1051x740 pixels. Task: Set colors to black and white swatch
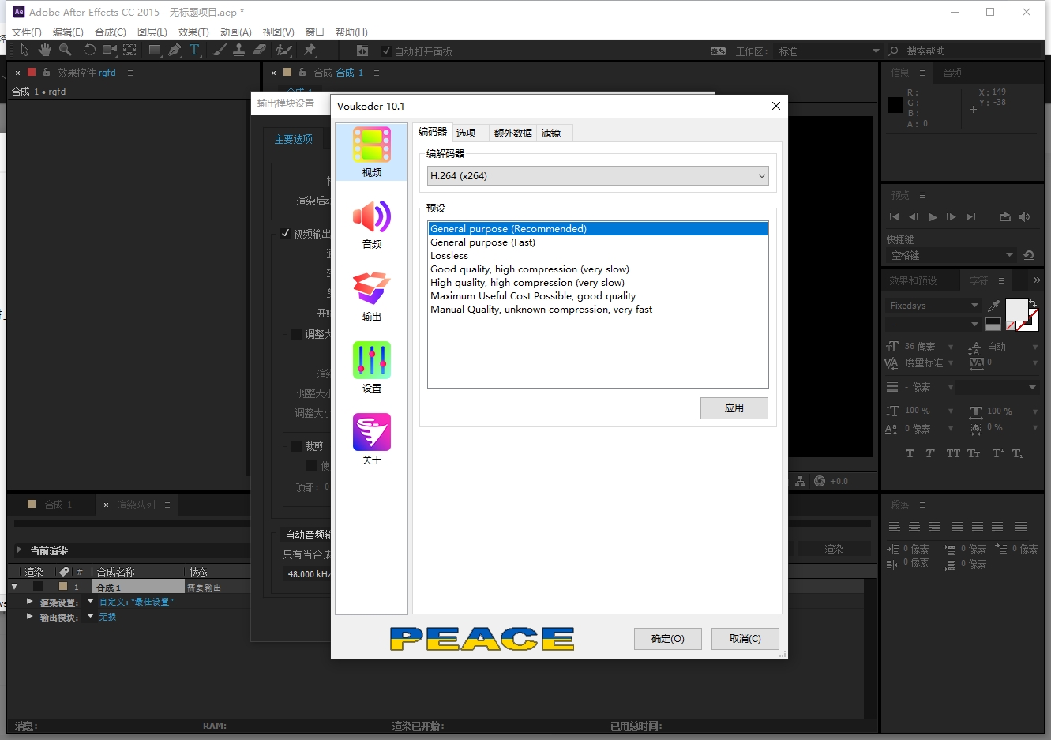tap(993, 324)
